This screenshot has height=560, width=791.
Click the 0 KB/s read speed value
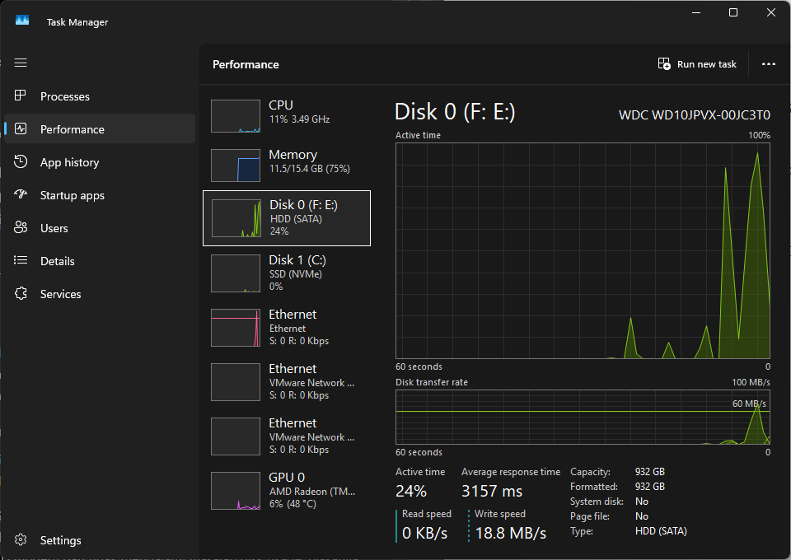pyautogui.click(x=425, y=533)
